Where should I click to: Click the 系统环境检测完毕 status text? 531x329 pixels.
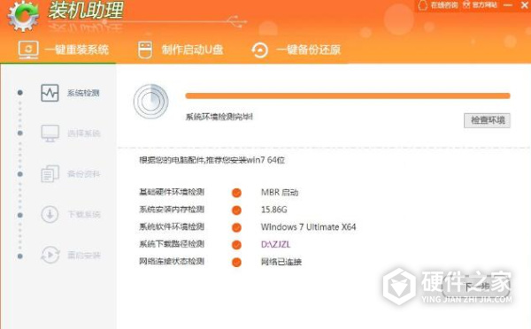point(219,117)
